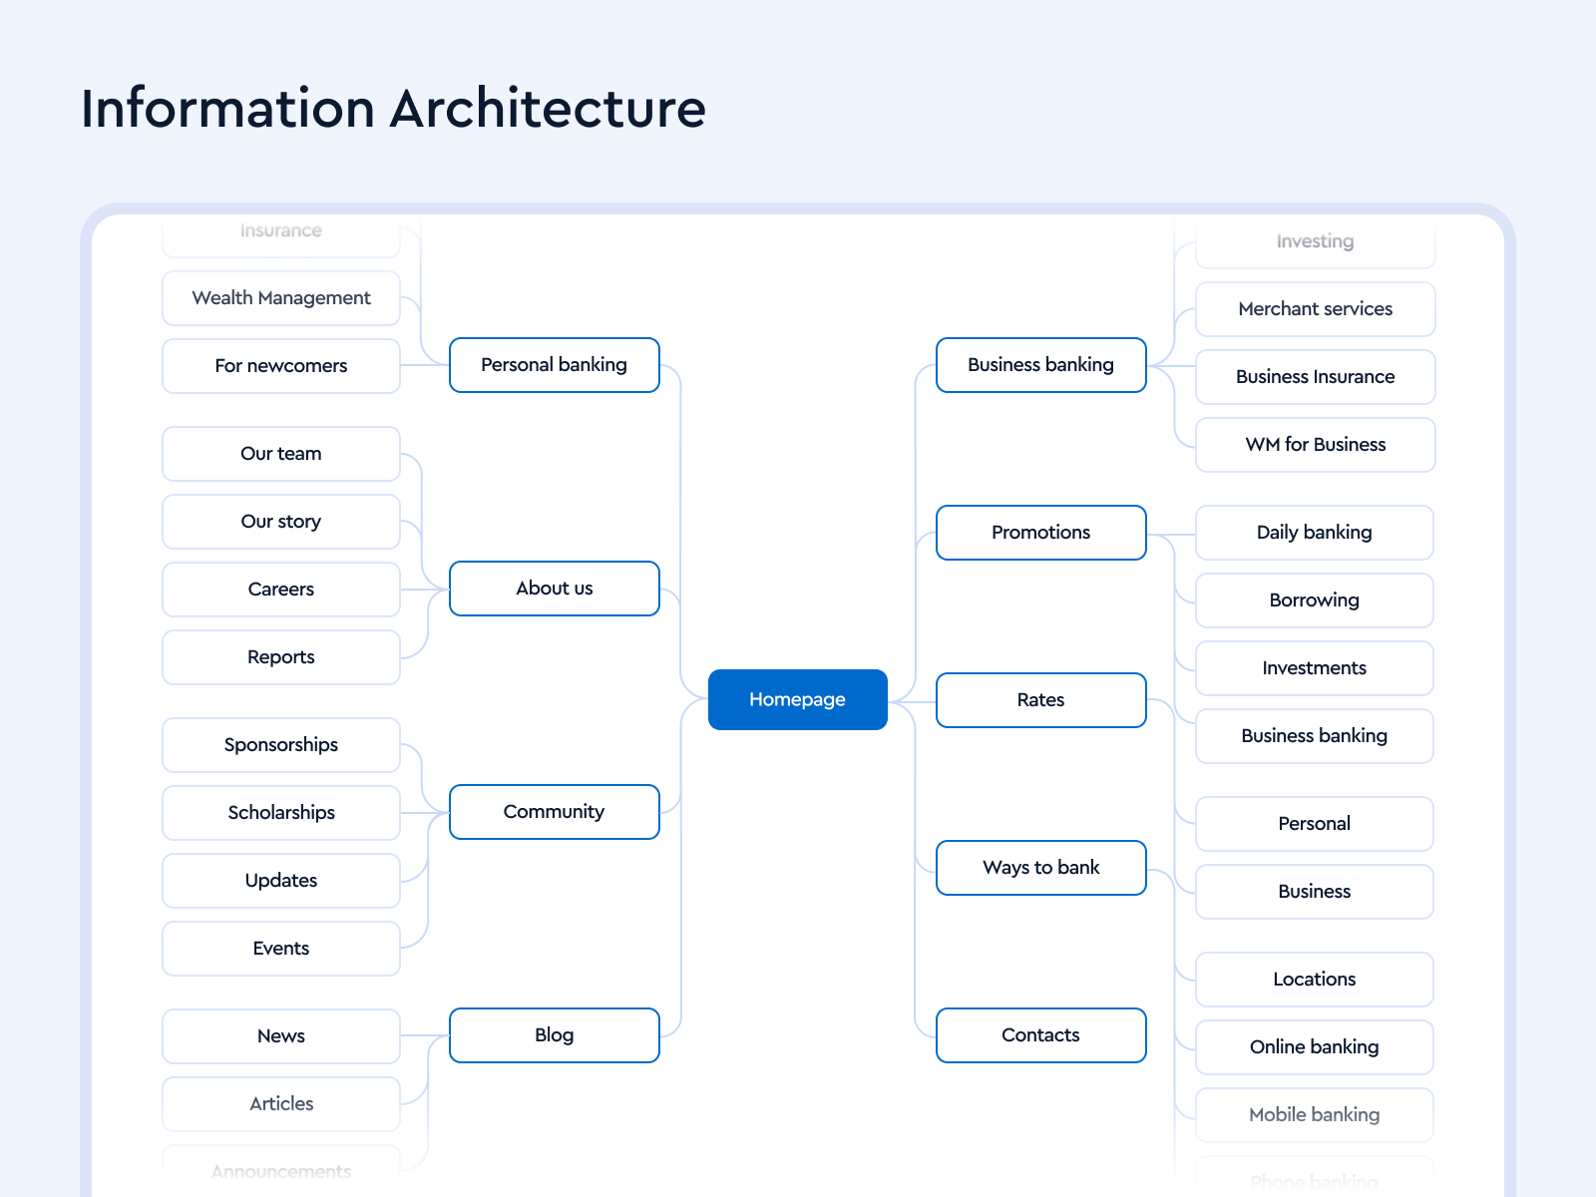Click the WM for Business box
Image resolution: width=1596 pixels, height=1197 pixels.
1315,445
